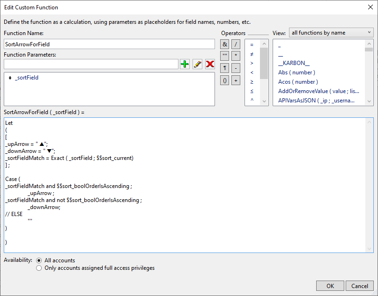Add a new function parameter with plus icon
Screen dimensions: 378x296
coord(185,64)
